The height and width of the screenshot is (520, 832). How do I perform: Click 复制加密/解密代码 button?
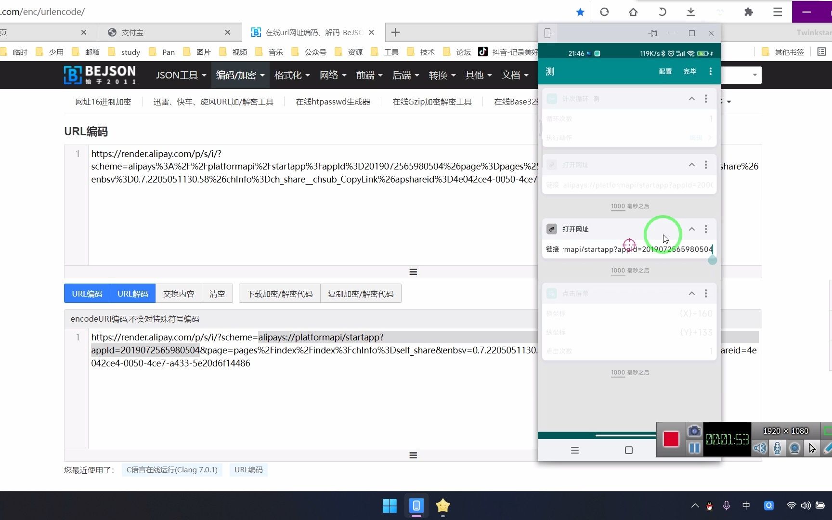361,294
